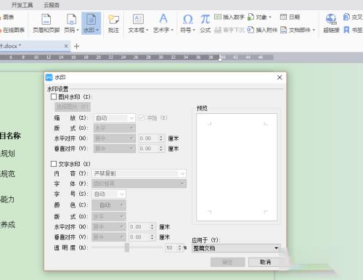Click the 交叉引用 cross reference icon
This screenshot has width=363, height=280.
pos(353,17)
